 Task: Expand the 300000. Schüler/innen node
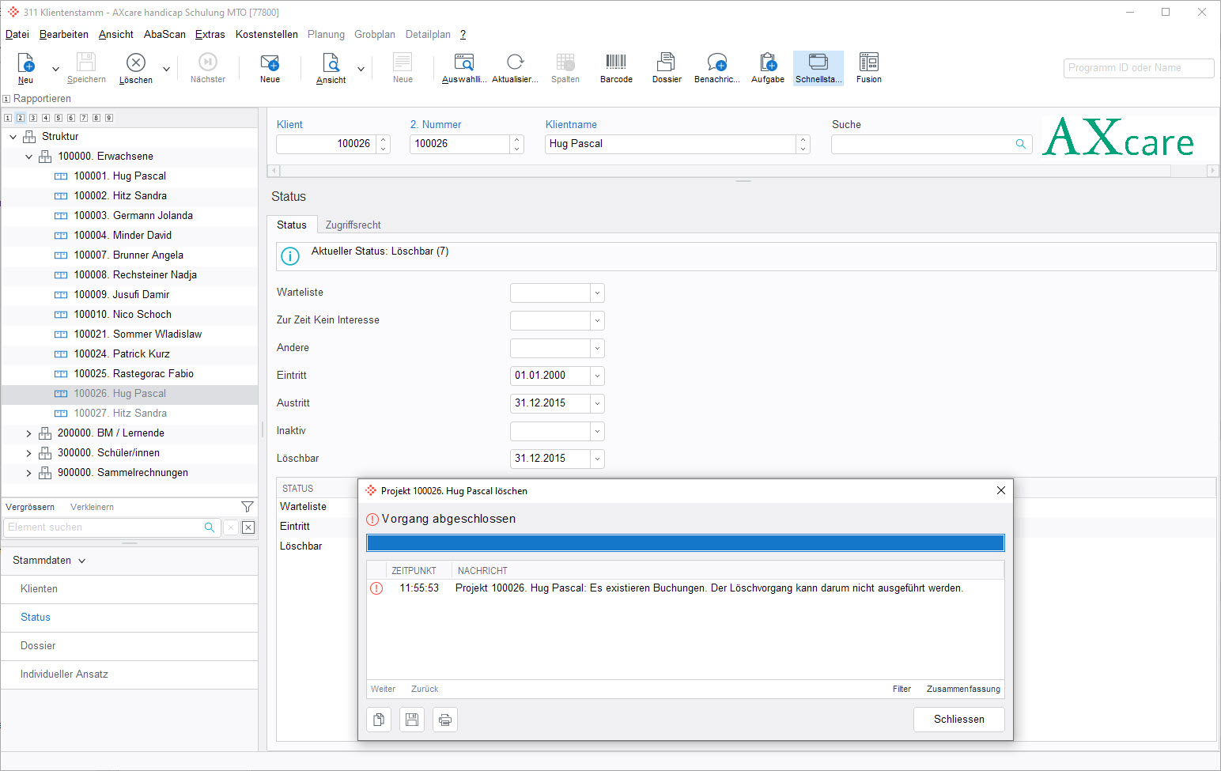(28, 453)
